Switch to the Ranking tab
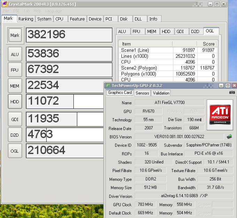 [26, 19]
